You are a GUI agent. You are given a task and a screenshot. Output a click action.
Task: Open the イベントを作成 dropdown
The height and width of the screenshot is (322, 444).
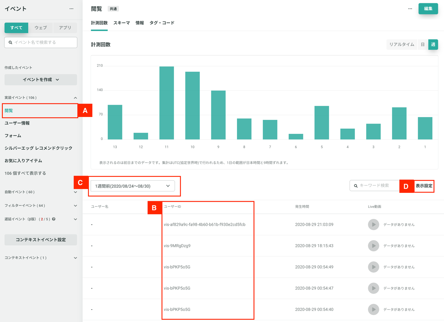click(x=41, y=80)
